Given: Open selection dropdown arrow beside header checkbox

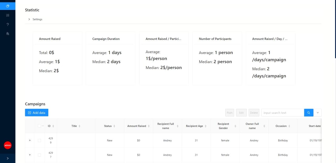Looking at the screenshot, I should [x=43, y=126].
